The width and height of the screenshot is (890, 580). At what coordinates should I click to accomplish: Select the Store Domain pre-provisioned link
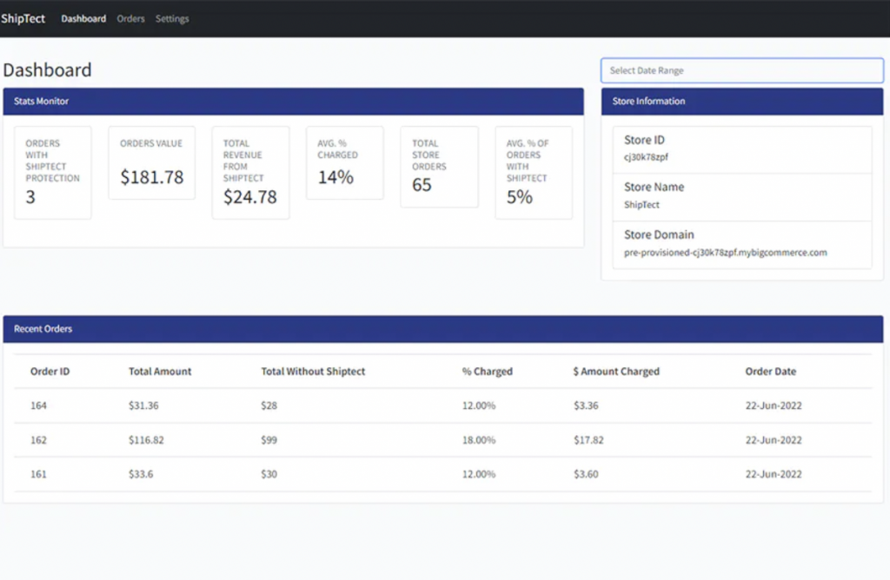tap(725, 252)
